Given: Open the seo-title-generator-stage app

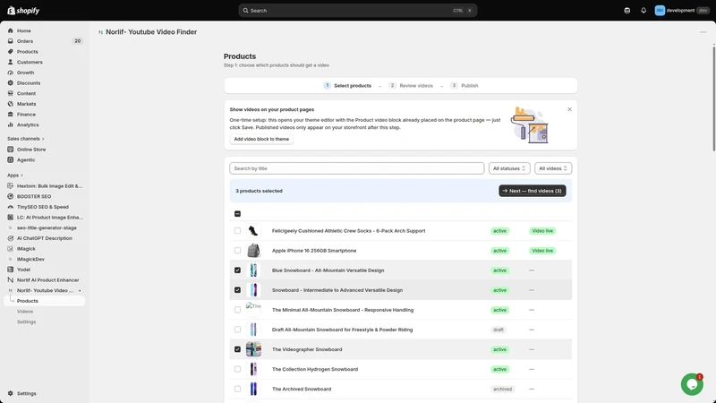Looking at the screenshot, I should [47, 228].
